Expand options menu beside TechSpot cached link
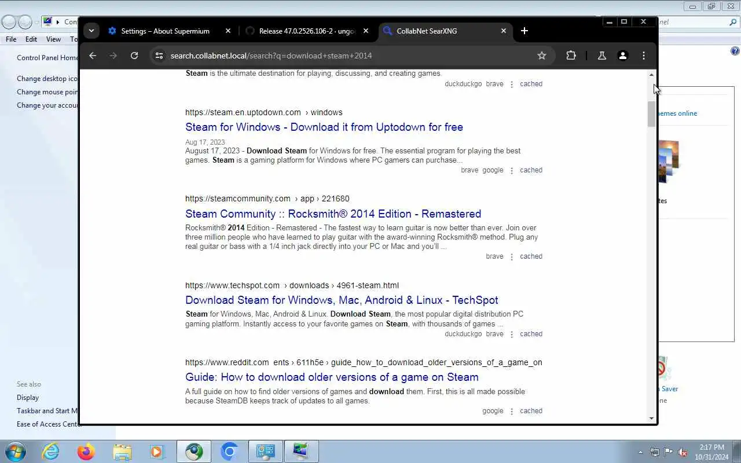Screen dimensions: 741x463 pyautogui.click(x=512, y=335)
